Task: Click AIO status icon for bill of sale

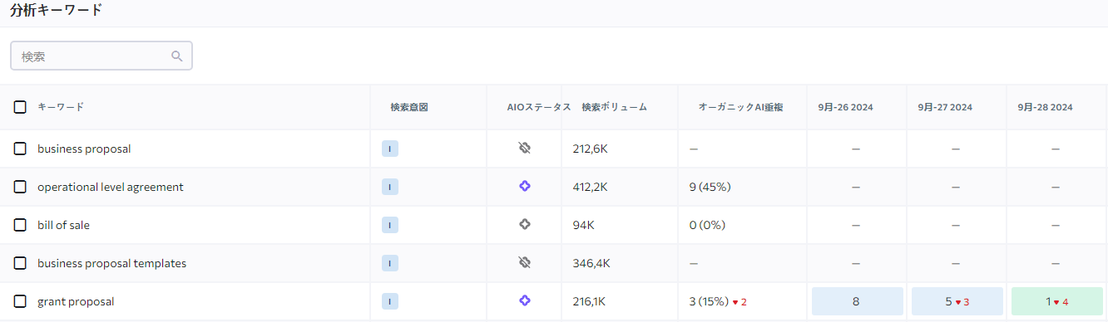Action: tap(524, 225)
